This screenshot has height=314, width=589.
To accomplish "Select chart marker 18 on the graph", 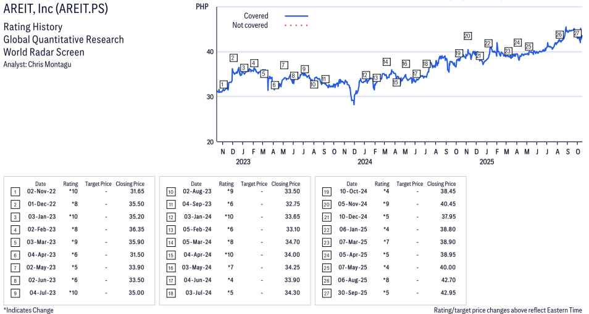I will tap(426, 63).
